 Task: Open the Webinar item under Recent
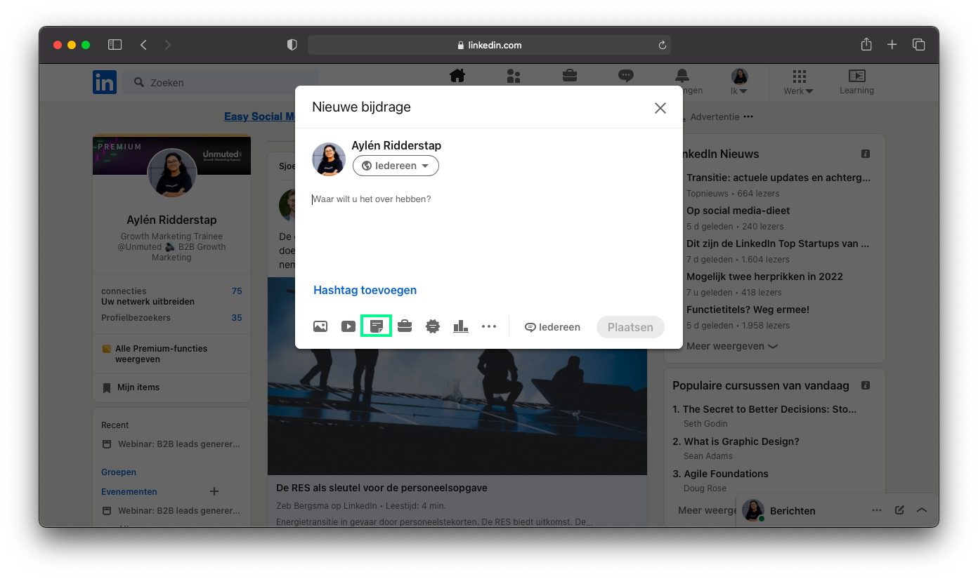click(171, 444)
